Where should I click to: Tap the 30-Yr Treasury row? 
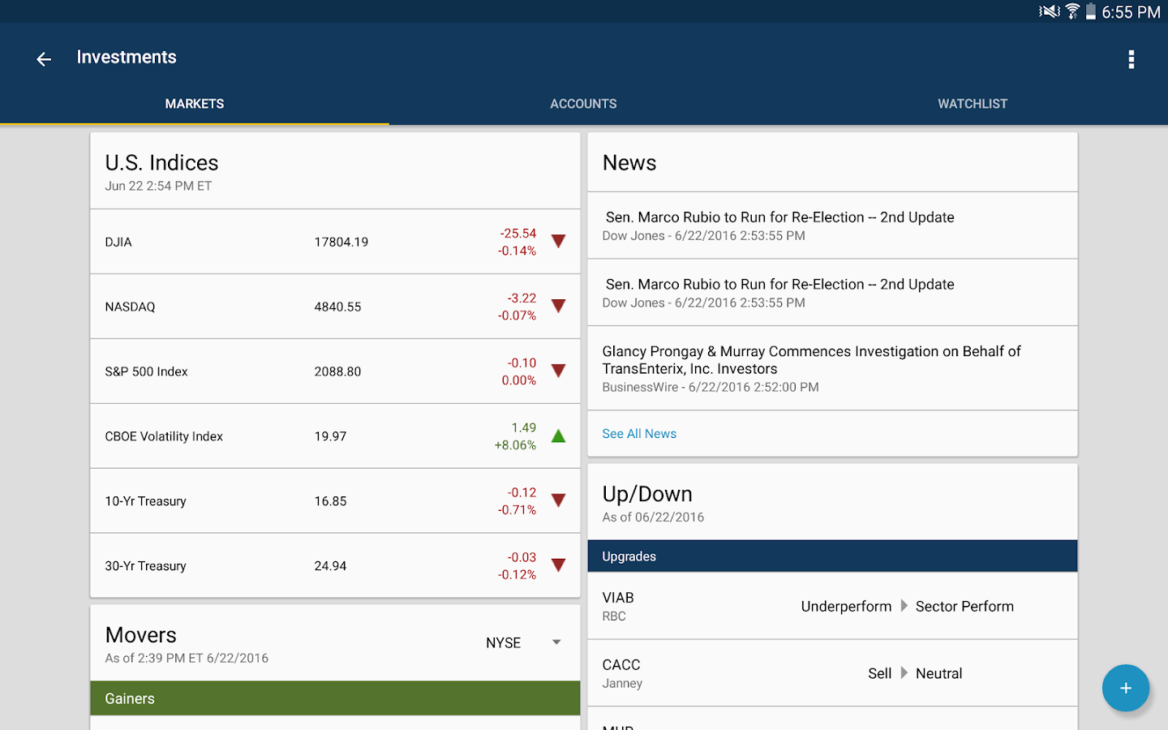point(335,565)
